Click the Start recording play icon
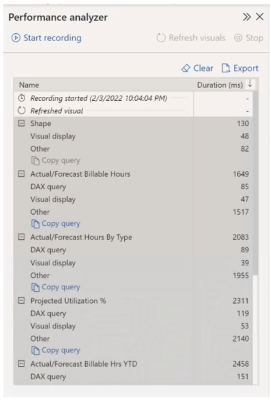The height and width of the screenshot is (400, 271). coord(16,38)
